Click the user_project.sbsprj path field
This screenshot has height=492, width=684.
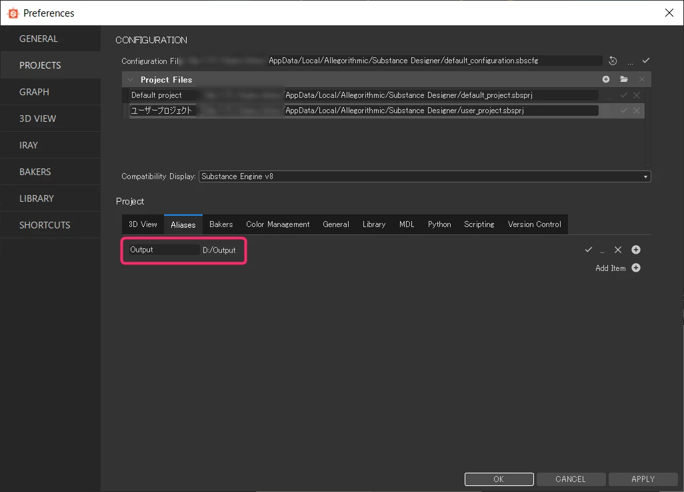point(397,111)
